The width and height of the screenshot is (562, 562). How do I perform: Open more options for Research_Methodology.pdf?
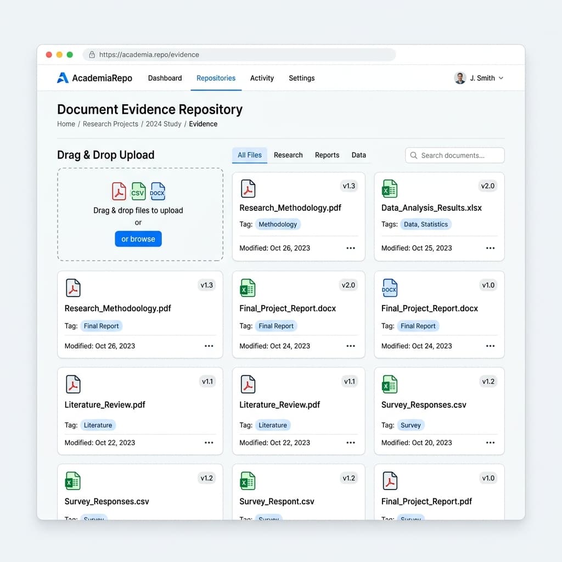tap(351, 248)
